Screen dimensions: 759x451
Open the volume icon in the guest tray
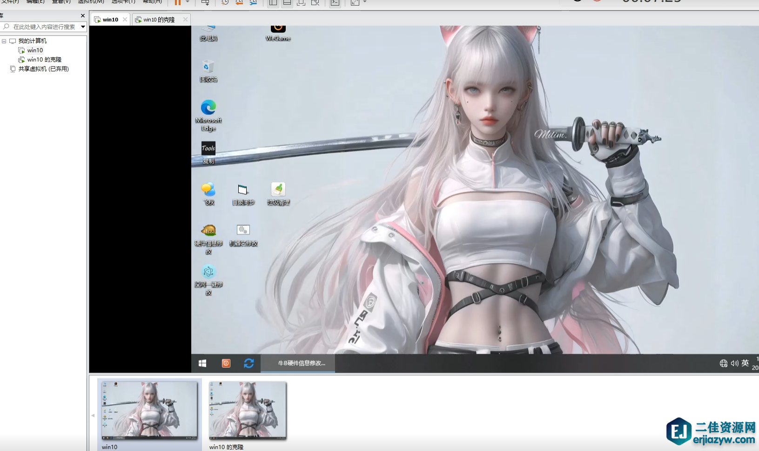pyautogui.click(x=735, y=363)
